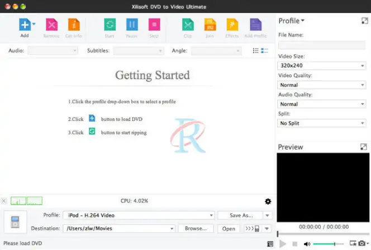This screenshot has height=250, width=371.
Task: Open the Subtitles dropdown
Action: pos(139,51)
